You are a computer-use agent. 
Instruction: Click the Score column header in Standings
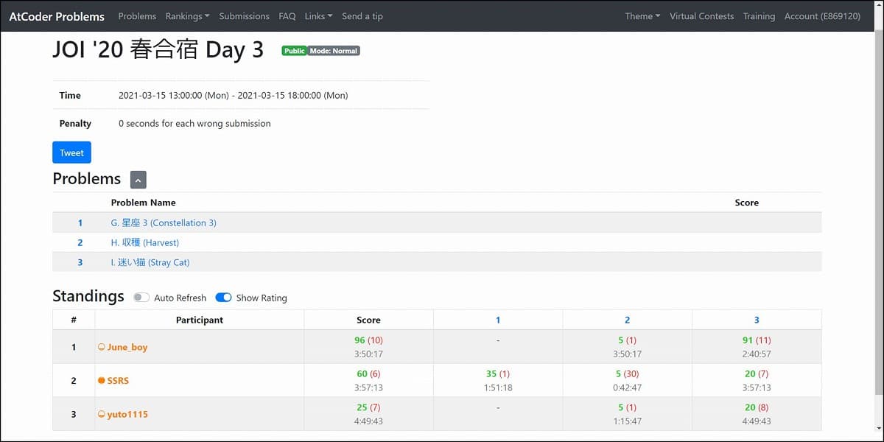click(368, 320)
